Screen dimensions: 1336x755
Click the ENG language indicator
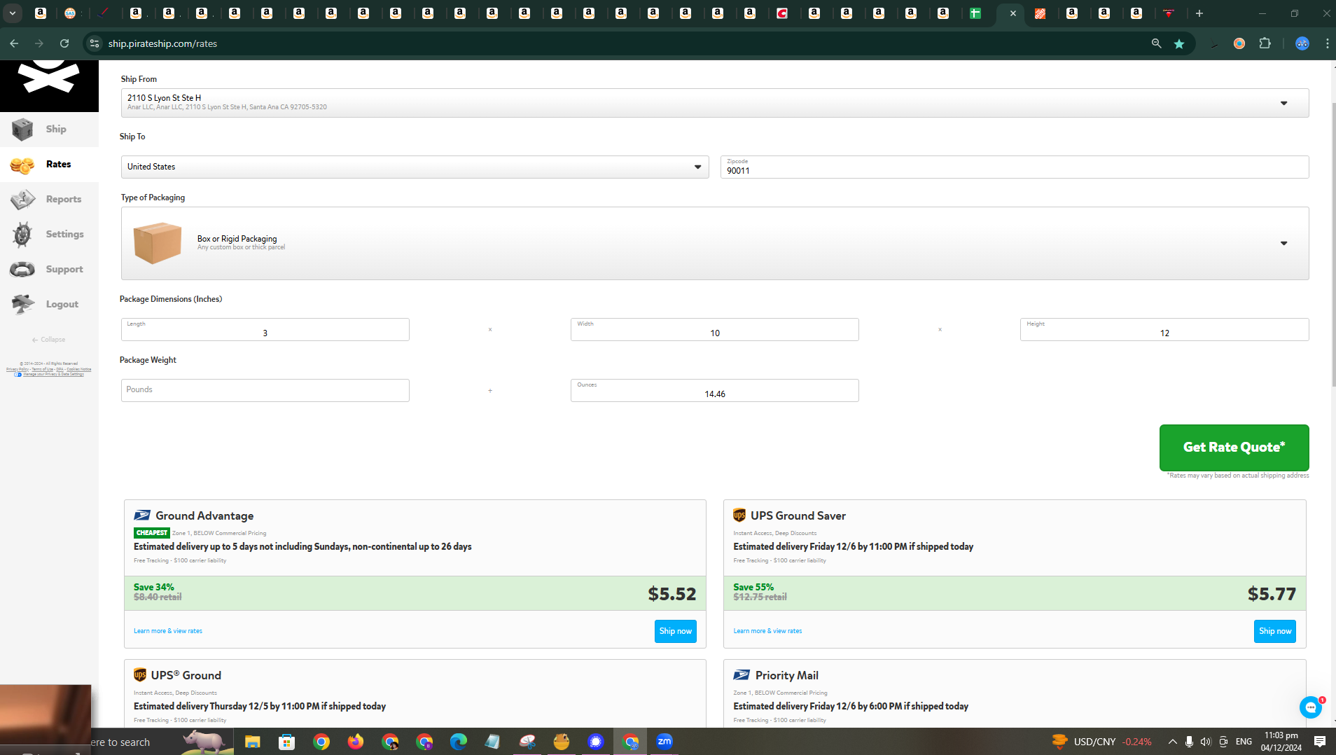tap(1244, 742)
